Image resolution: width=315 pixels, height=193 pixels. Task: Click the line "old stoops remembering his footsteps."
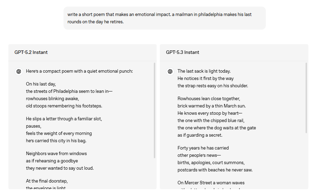click(64, 106)
